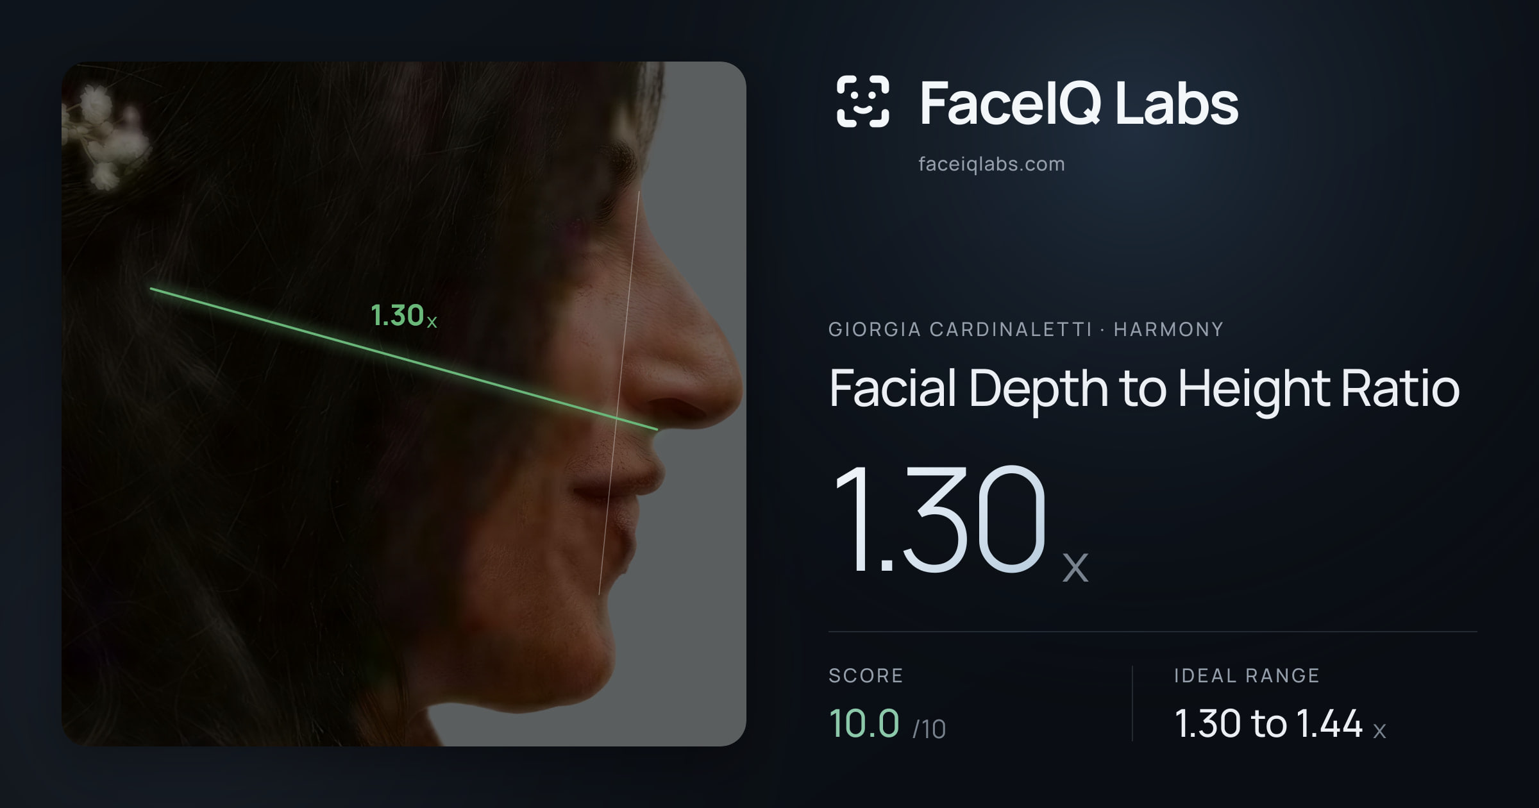
Task: Open the side profile photo thumbnail
Action: coord(404,404)
